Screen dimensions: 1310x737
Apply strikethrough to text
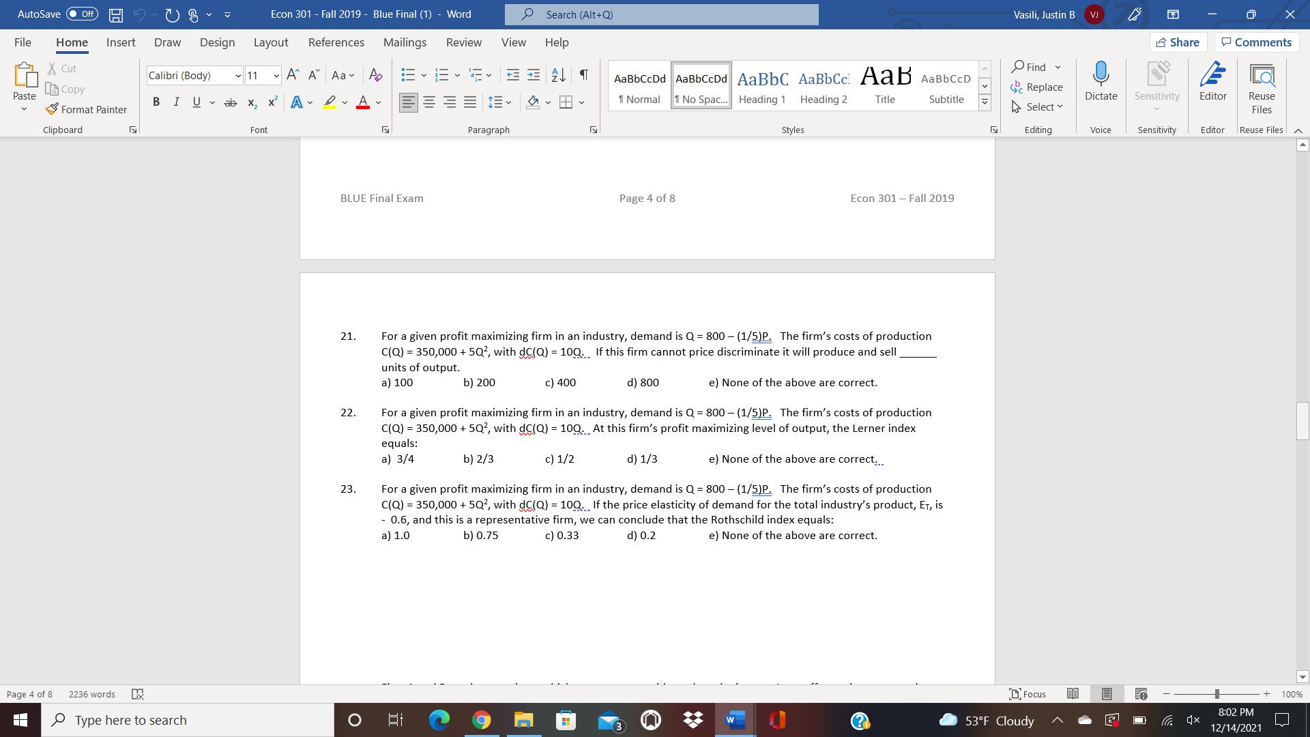point(231,102)
